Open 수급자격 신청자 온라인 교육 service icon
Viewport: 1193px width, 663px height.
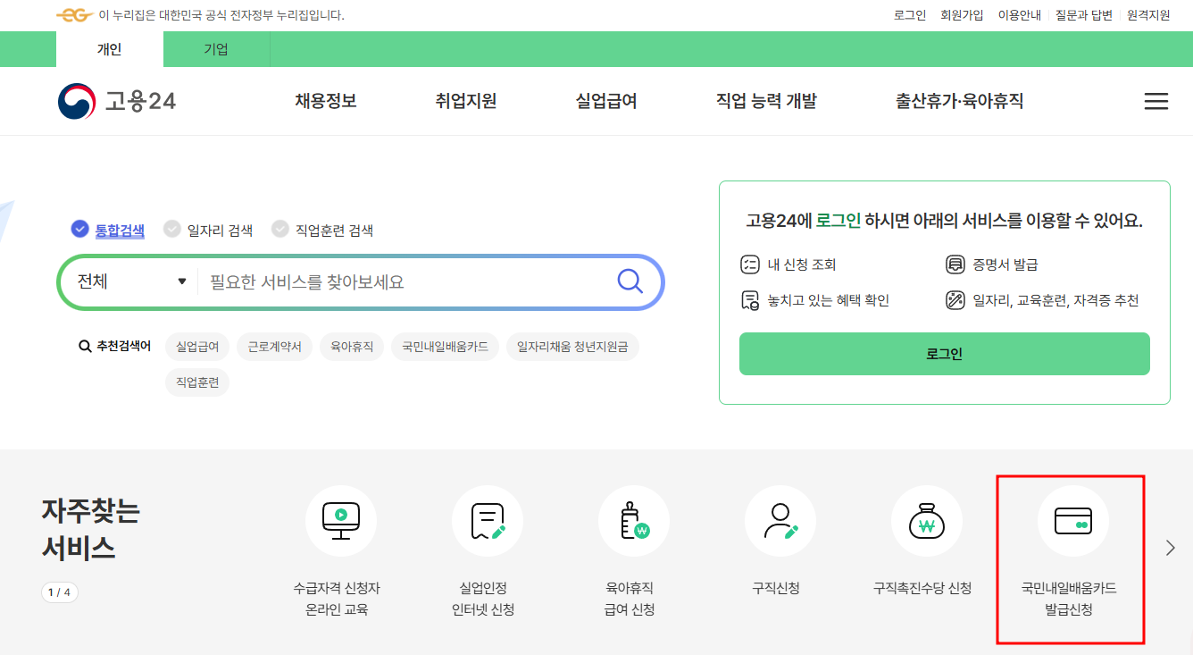point(341,520)
